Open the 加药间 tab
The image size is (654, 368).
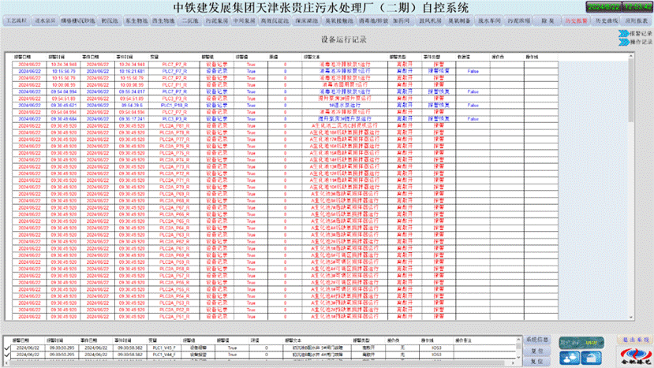pyautogui.click(x=402, y=20)
